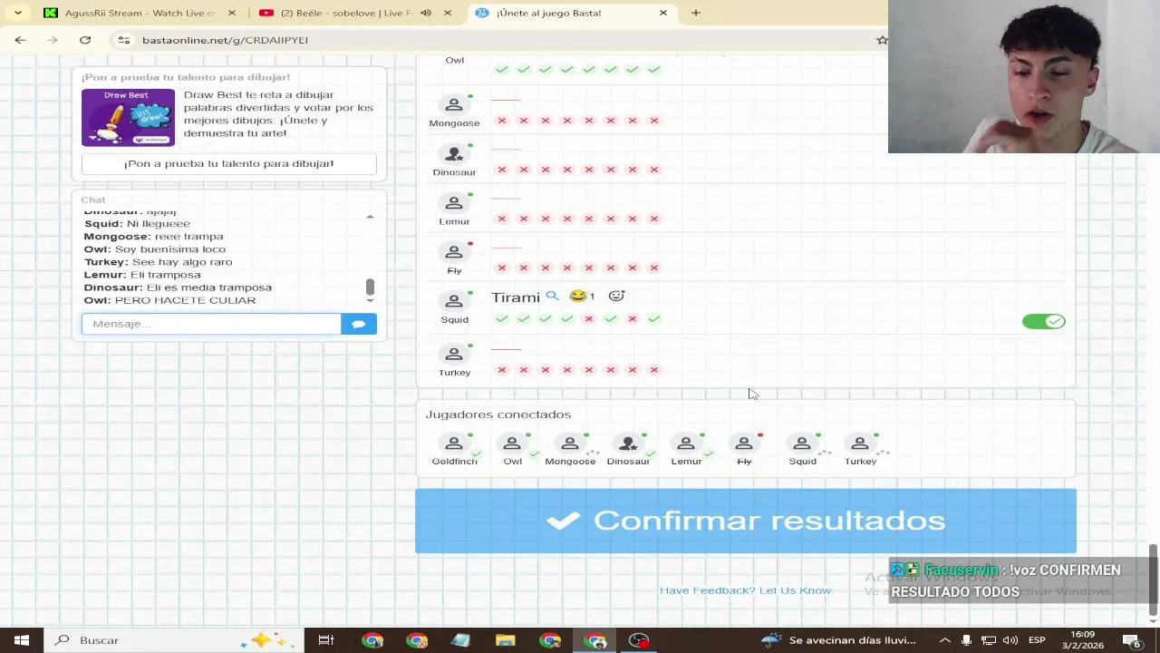Viewport: 1160px width, 653px height.
Task: Click chat line 'Owl: PERO HACETE CULIAR'
Action: (169, 300)
